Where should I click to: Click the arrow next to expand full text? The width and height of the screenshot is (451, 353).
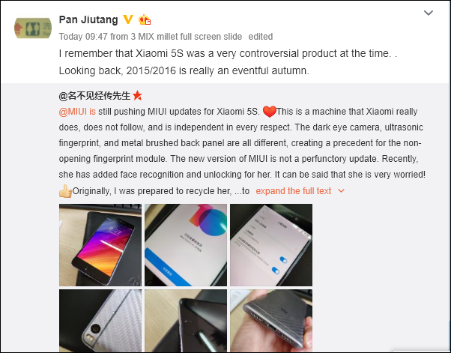(x=341, y=191)
